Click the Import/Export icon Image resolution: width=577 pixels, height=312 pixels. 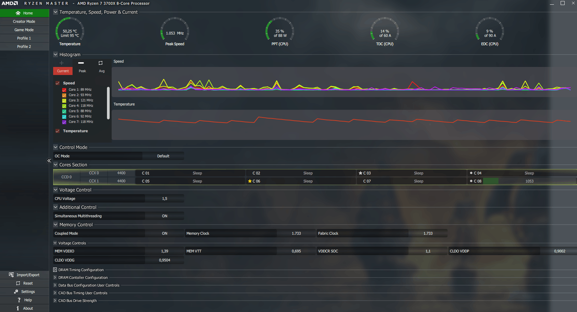coord(11,275)
